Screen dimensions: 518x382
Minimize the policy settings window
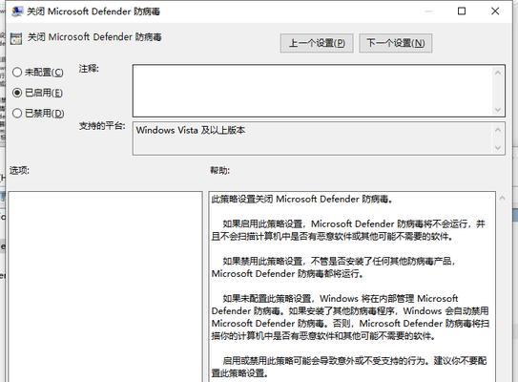(x=428, y=11)
